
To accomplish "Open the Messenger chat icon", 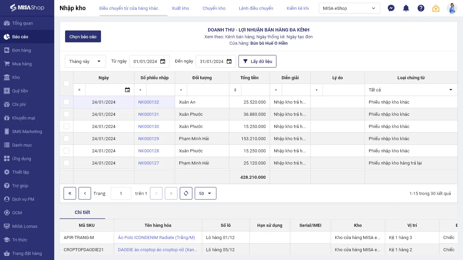I will [x=391, y=8].
